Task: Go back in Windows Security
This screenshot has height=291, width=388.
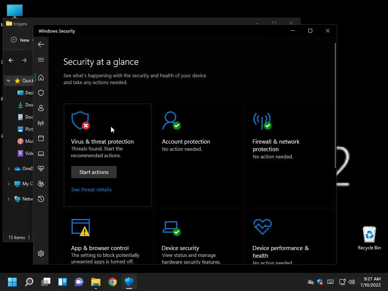Action: [x=41, y=44]
